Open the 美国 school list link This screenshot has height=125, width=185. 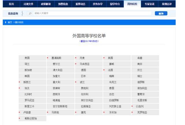pos(27,58)
